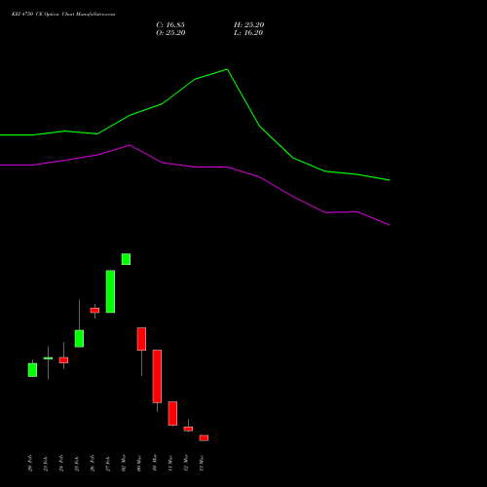Screen dimensions: 487x487
Task: Click the '02 Mar' date axis label
Action: (124, 464)
